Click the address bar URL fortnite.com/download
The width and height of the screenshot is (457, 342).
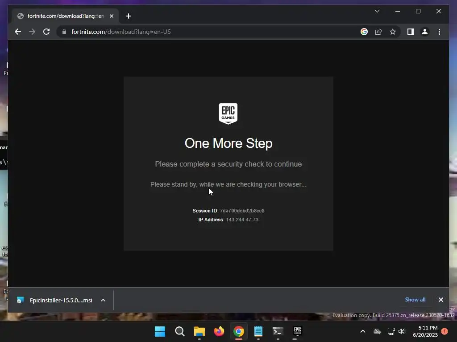coord(121,32)
